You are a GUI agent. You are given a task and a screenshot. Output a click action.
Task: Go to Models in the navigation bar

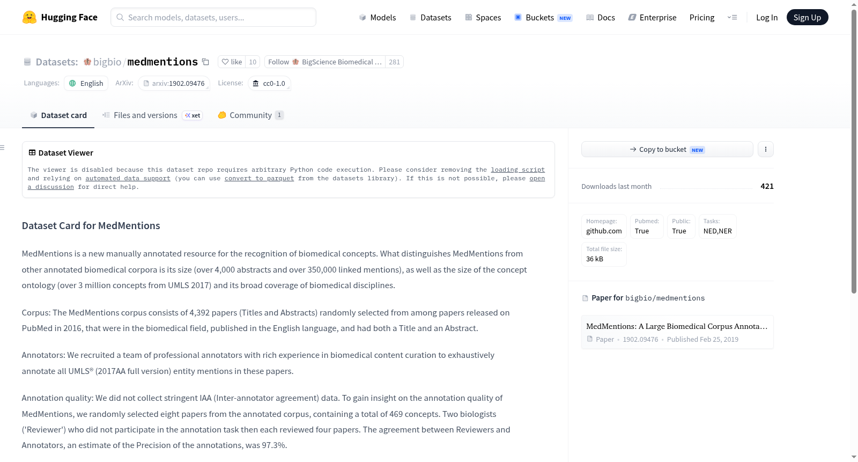pos(378,17)
